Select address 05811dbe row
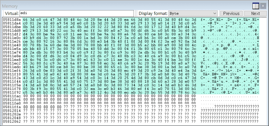Image resolution: width=269 pixels, height=126 pixels. [12, 27]
